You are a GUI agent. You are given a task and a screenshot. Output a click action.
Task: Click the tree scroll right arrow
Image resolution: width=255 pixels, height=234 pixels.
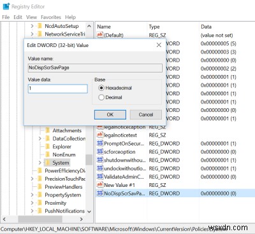81,219
